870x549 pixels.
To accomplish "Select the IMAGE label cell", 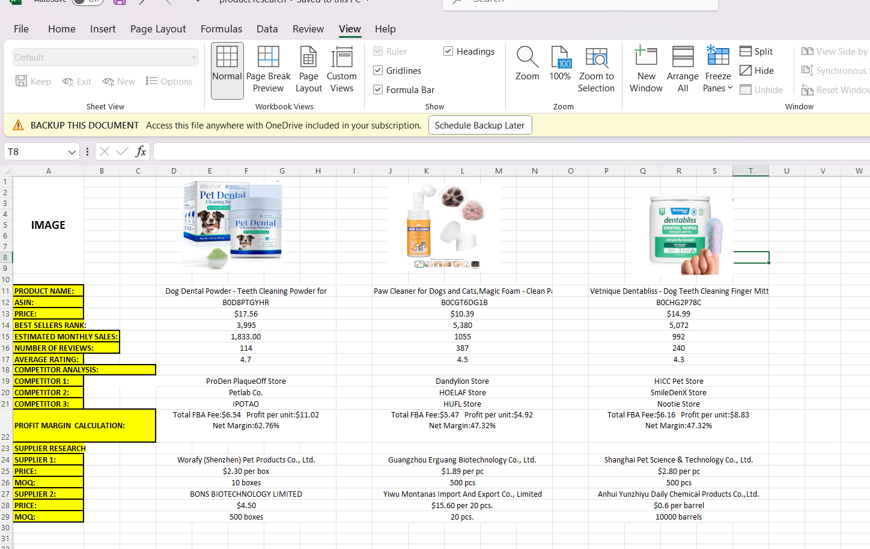I will [48, 225].
